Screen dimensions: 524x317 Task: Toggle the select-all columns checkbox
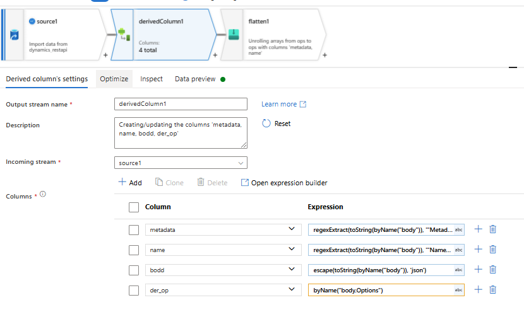point(134,207)
